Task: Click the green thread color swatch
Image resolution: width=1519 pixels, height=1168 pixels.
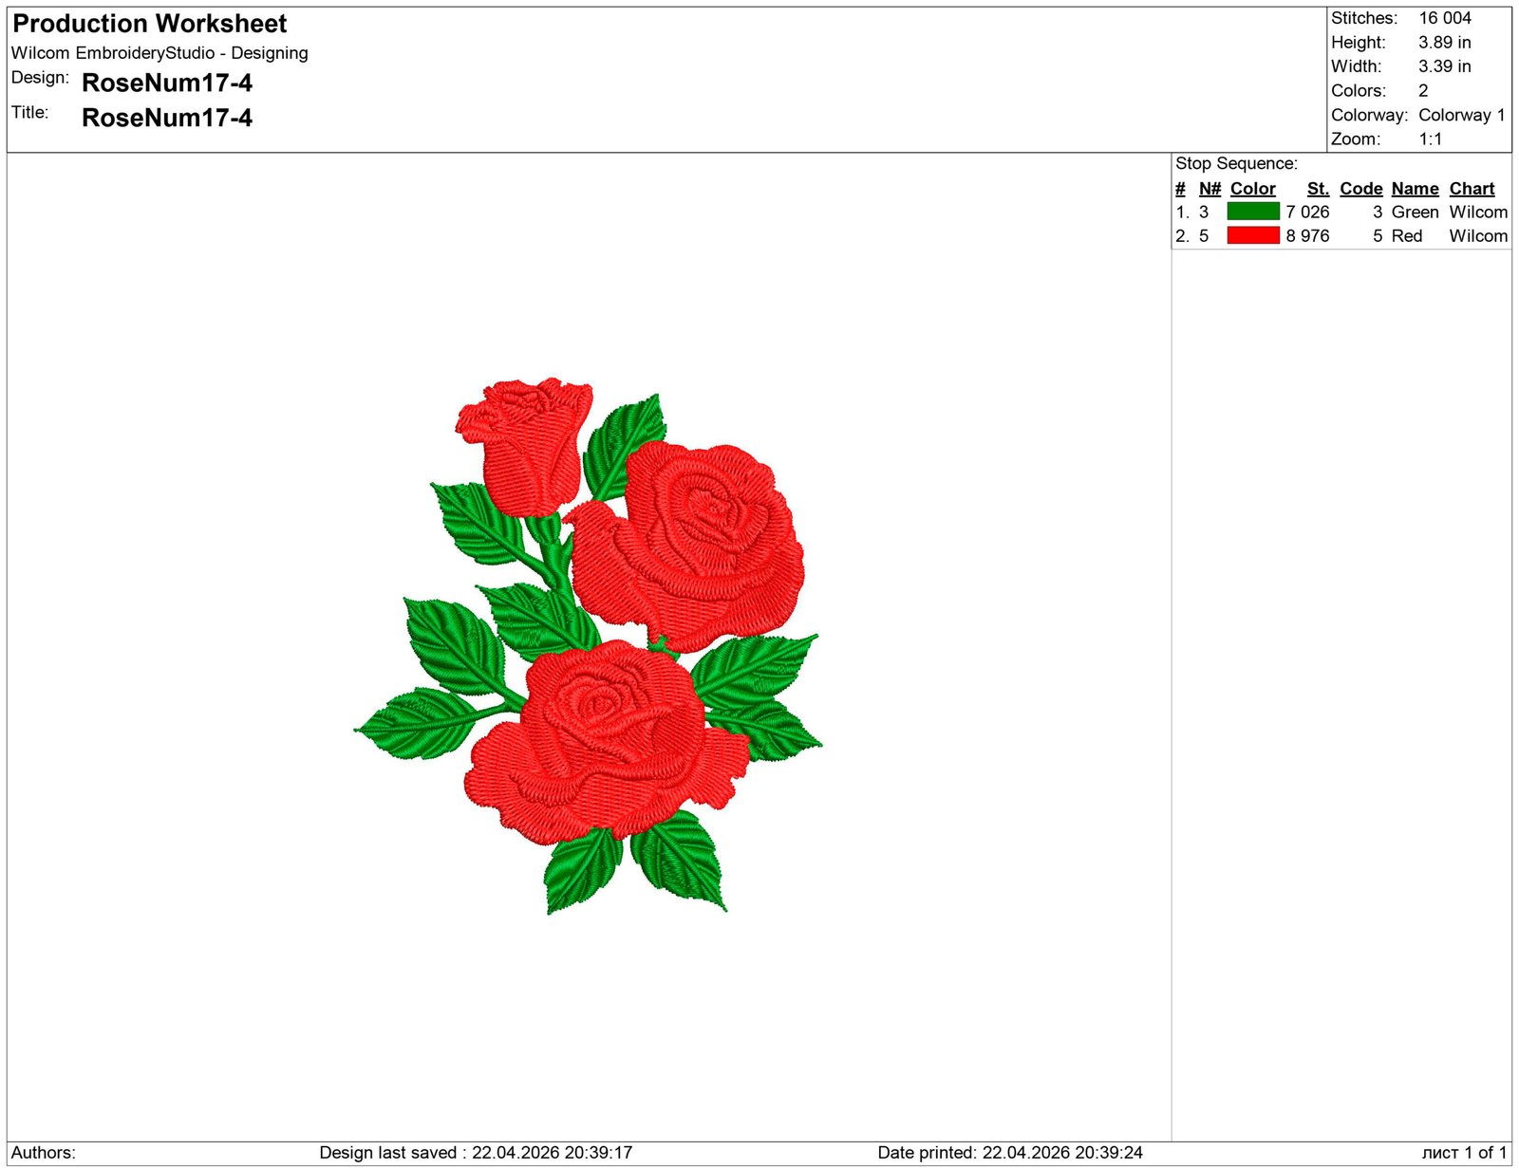Action: (x=1252, y=212)
